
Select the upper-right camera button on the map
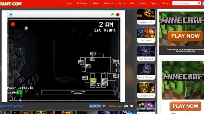tap(116, 62)
